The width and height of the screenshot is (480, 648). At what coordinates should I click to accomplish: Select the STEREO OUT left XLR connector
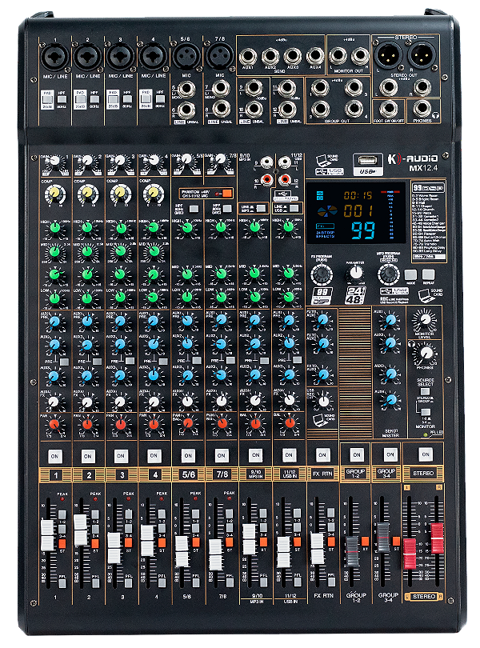388,55
